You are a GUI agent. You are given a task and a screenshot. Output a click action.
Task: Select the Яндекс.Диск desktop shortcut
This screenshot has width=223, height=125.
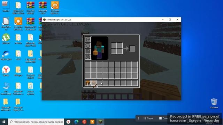[6, 55]
